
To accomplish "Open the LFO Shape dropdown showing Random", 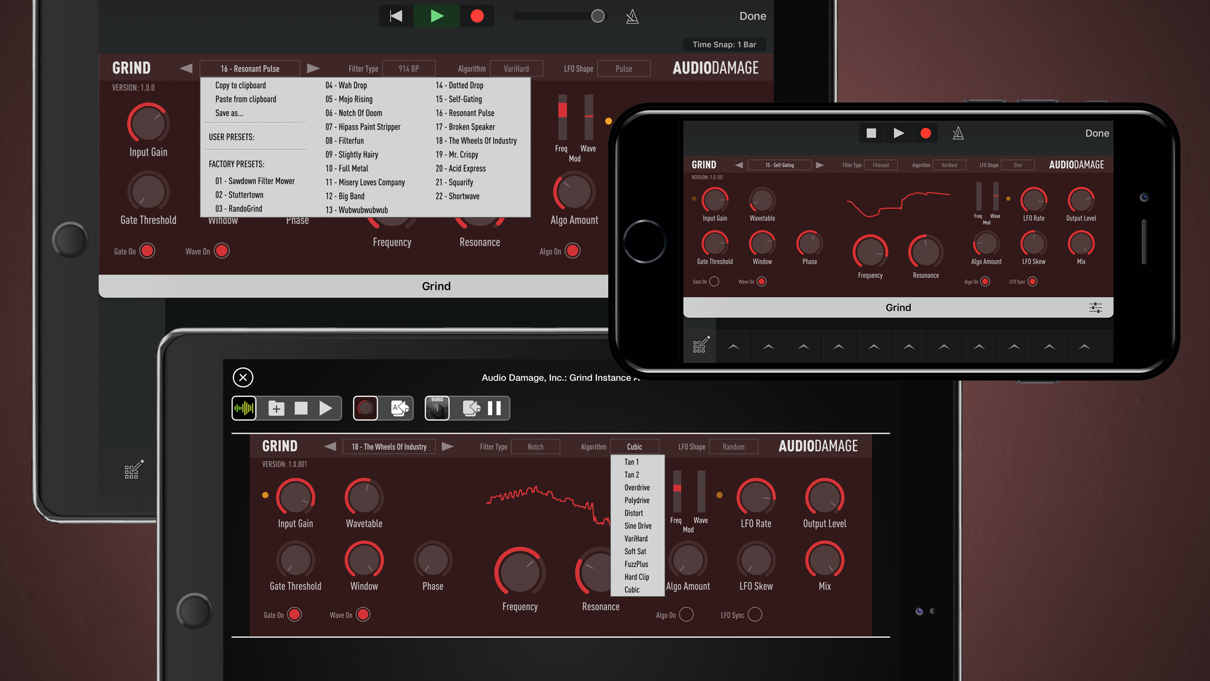I will click(x=733, y=447).
